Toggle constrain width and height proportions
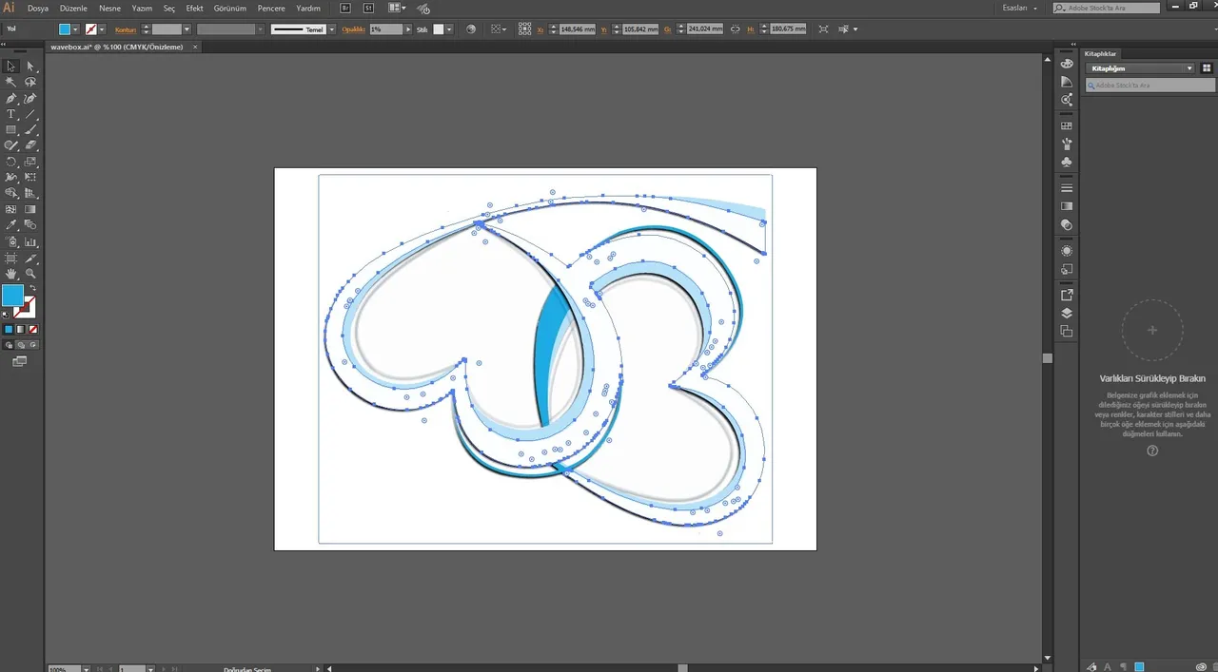Viewport: 1218px width, 672px height. pos(735,29)
